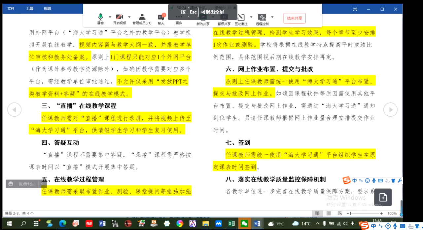
Task: Toggle the 中 input indicator beside the tray volume icon
Action: [353, 223]
